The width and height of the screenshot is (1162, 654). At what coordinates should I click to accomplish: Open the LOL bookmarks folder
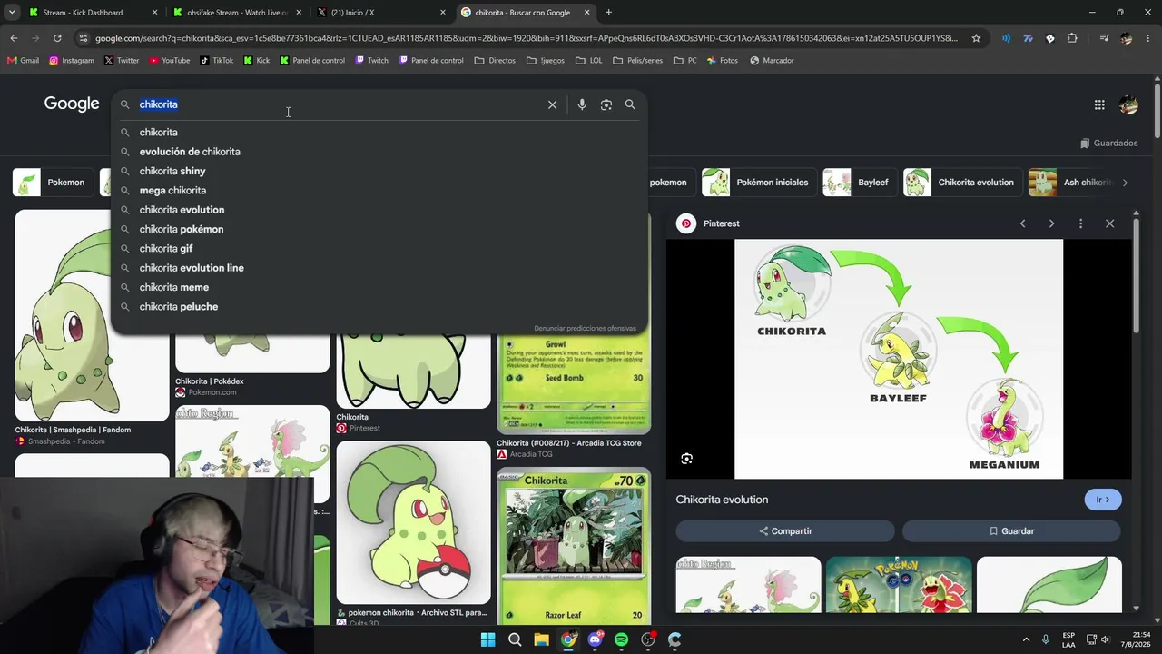click(589, 61)
